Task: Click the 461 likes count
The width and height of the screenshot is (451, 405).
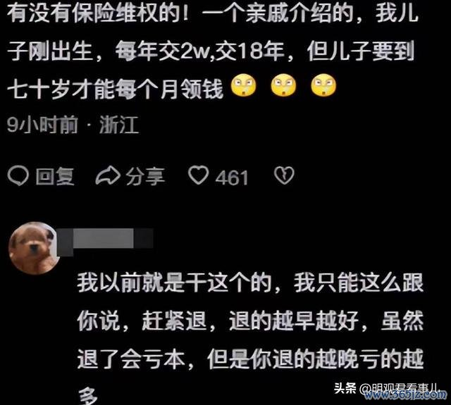Action: [232, 177]
